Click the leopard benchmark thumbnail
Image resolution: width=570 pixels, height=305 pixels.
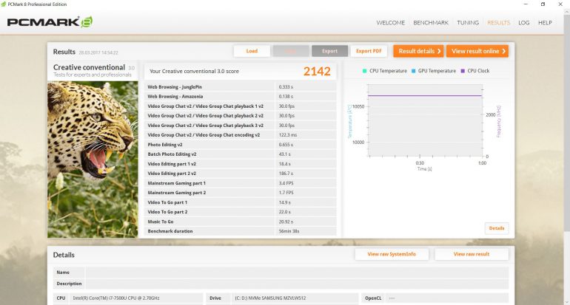pyautogui.click(x=93, y=160)
